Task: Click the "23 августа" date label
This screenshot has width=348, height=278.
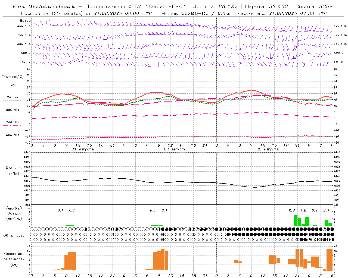Action: tap(268, 149)
